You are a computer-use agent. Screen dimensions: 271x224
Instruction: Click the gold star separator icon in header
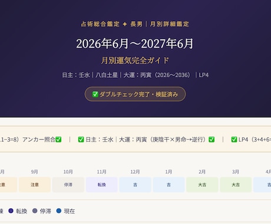point(125,24)
